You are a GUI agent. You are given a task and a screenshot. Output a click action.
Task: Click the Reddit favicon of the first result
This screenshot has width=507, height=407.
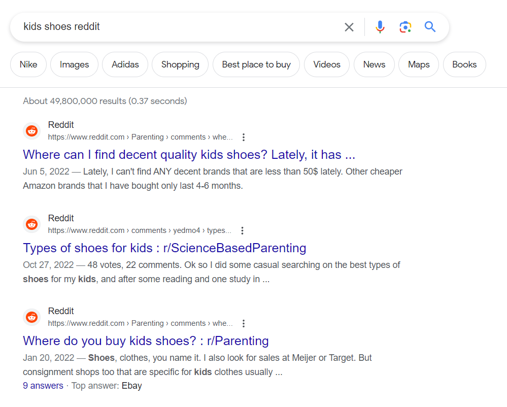pyautogui.click(x=31, y=131)
